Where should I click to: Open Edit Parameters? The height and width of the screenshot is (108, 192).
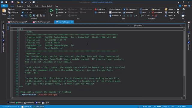coord(130,9)
